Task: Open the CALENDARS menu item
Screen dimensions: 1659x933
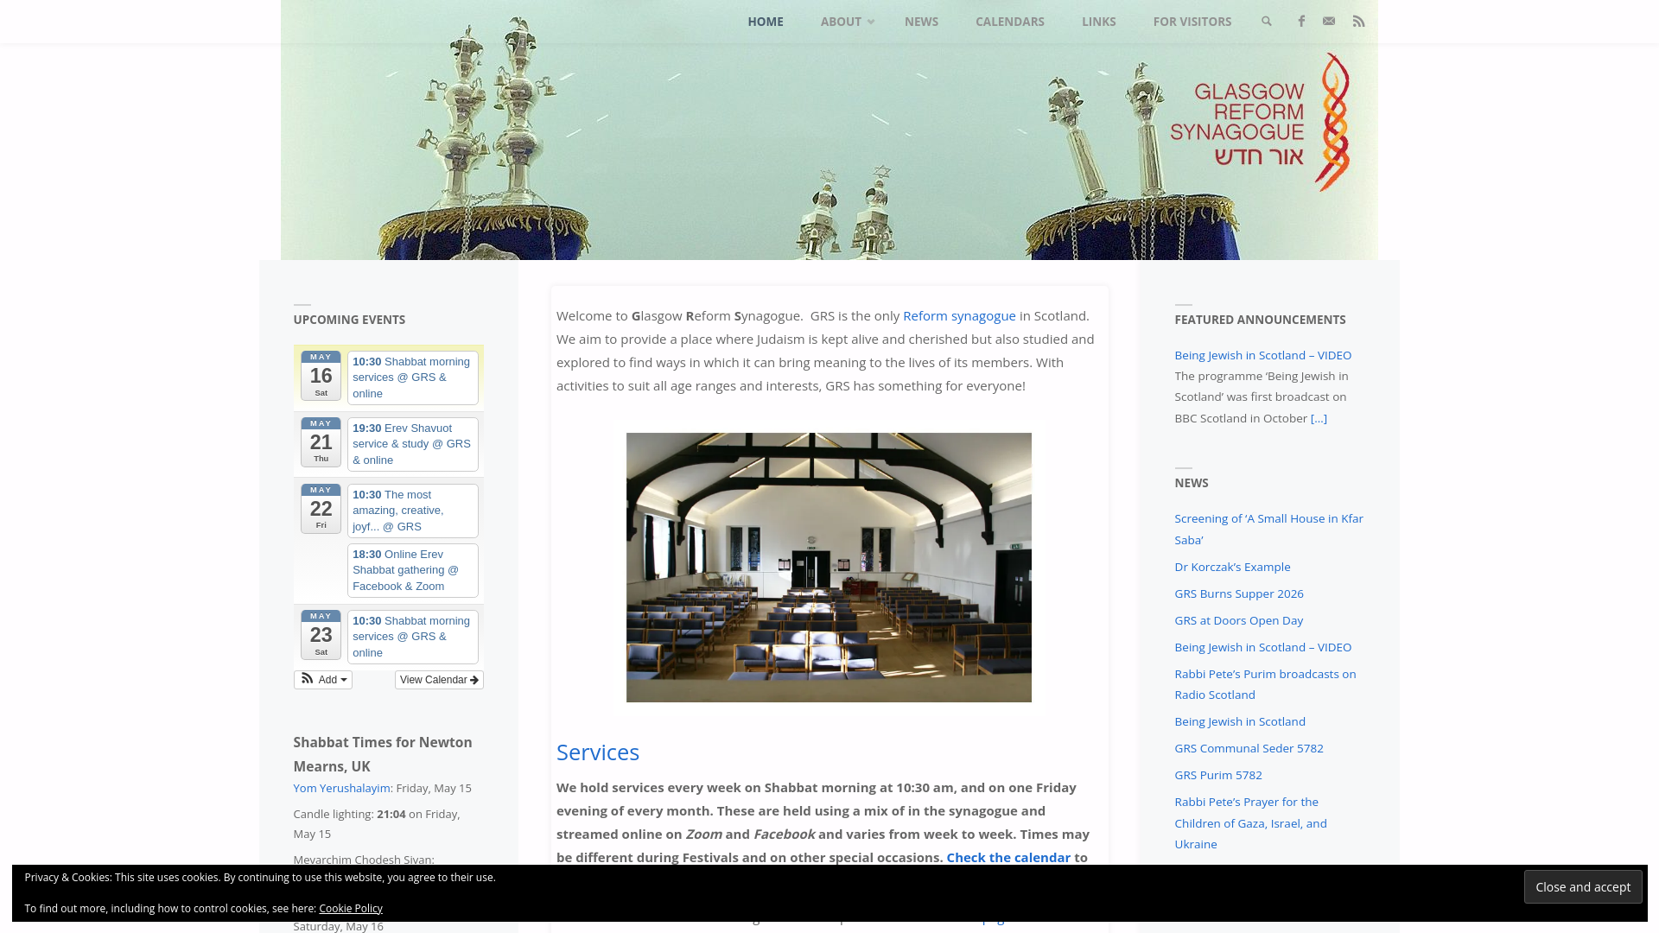Action: 1010,22
